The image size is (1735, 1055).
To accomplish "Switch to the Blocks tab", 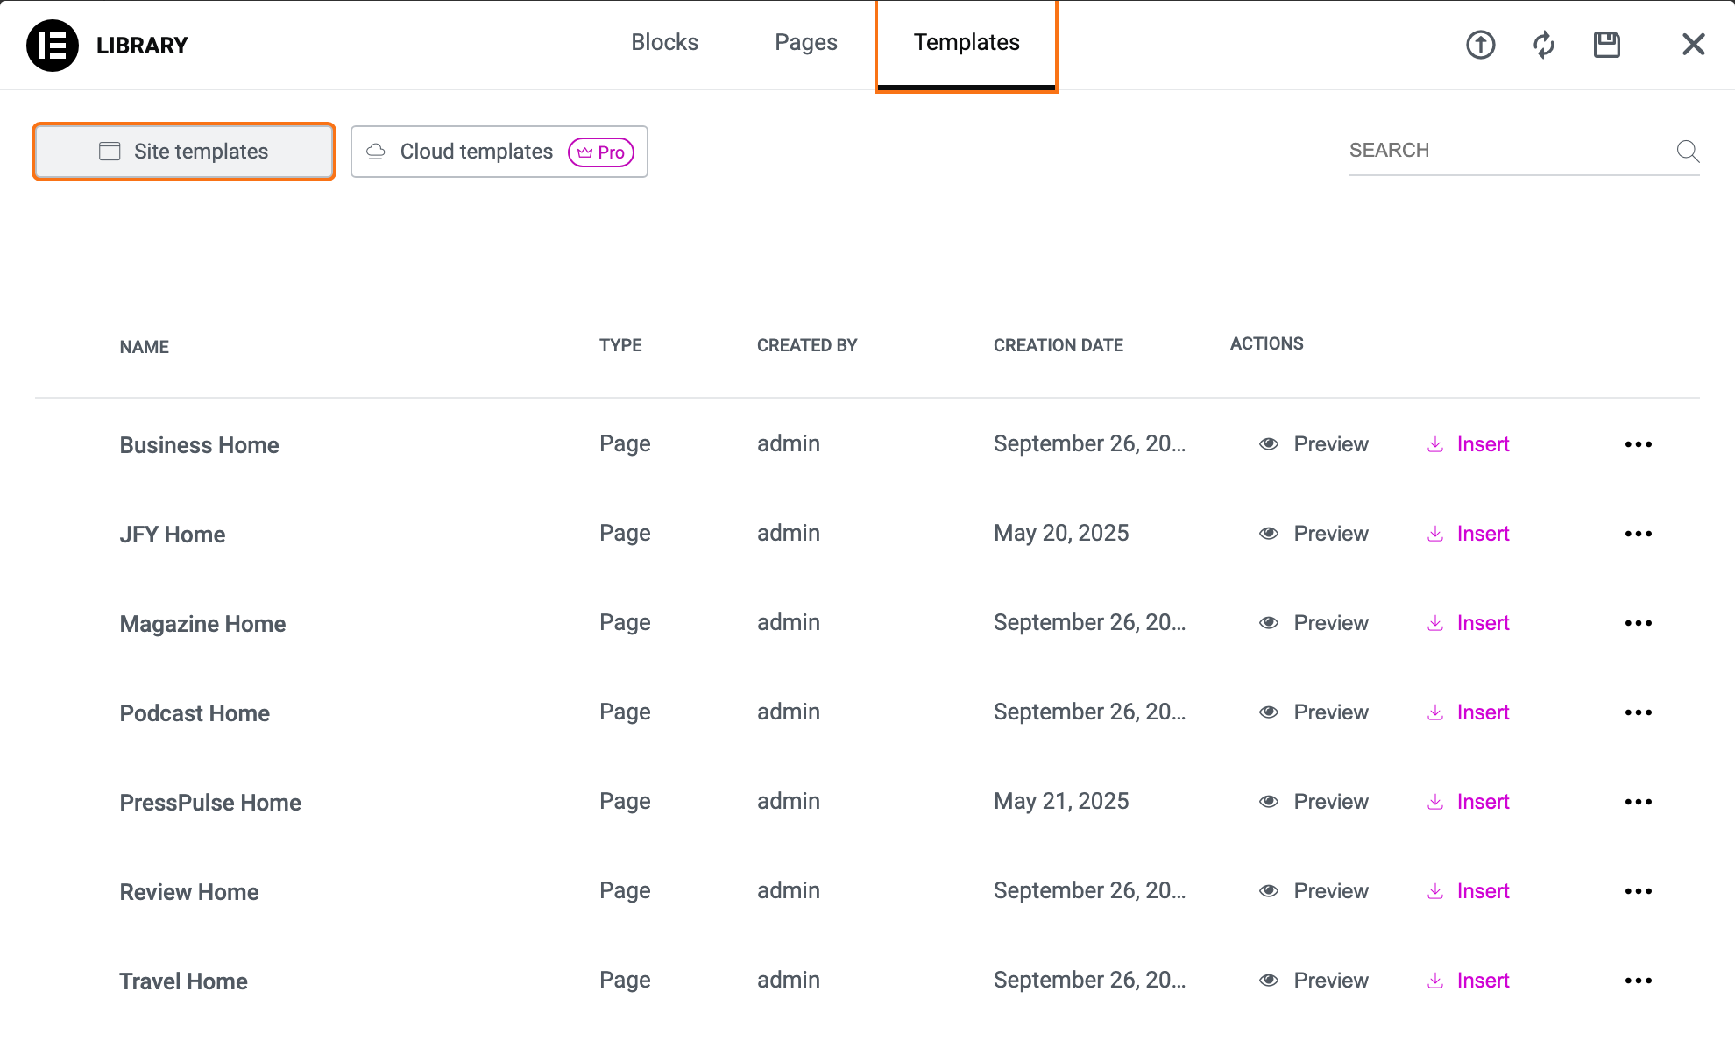I will pyautogui.click(x=665, y=42).
